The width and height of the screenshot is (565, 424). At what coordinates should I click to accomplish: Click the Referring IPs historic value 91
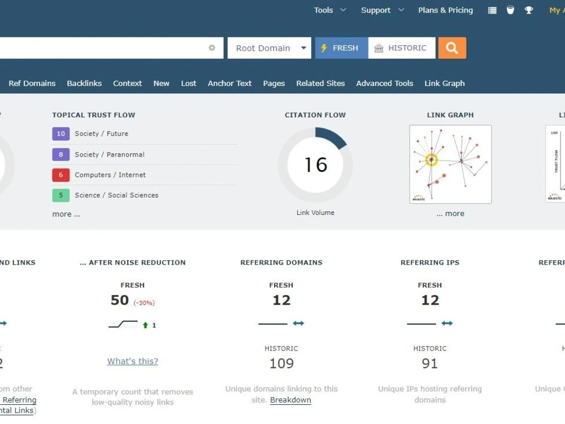[x=430, y=364]
